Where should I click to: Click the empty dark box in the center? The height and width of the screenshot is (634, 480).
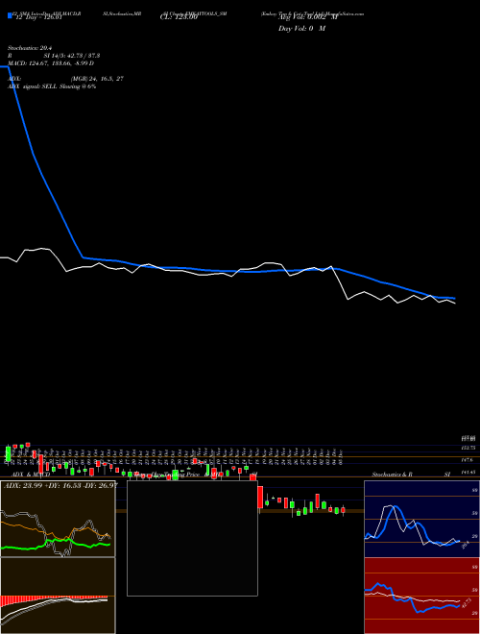coord(192,538)
